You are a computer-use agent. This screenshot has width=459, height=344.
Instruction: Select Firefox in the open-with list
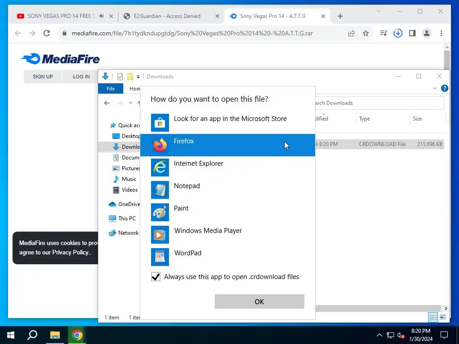point(227,145)
